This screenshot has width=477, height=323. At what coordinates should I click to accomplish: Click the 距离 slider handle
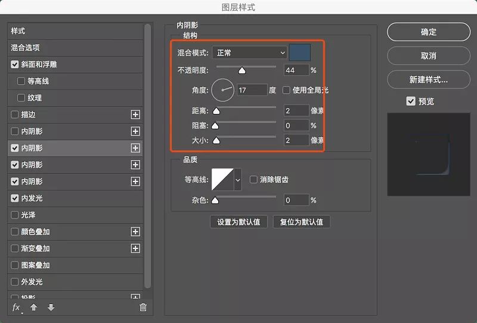216,111
